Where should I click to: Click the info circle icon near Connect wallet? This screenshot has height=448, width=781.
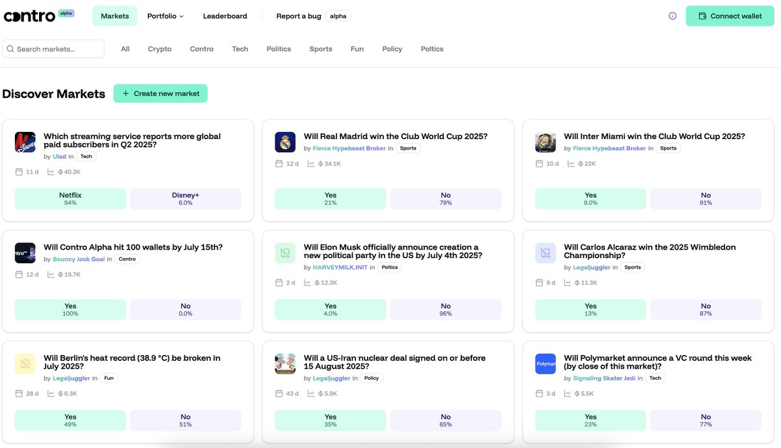[x=672, y=16]
